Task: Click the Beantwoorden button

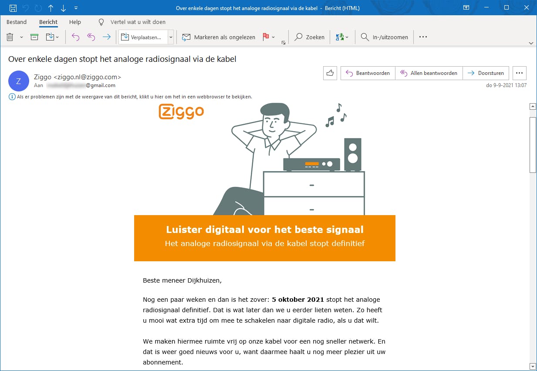Action: click(x=368, y=73)
